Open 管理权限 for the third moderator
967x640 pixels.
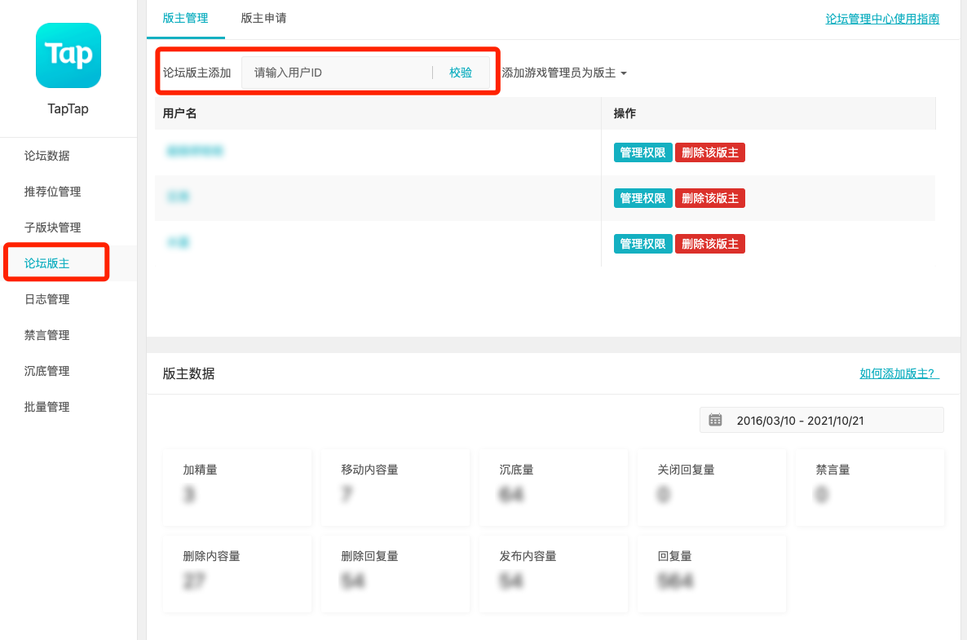coord(642,244)
